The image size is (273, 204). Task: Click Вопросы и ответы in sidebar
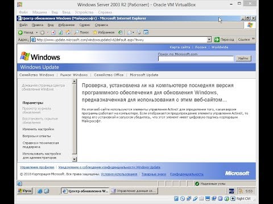(36, 136)
